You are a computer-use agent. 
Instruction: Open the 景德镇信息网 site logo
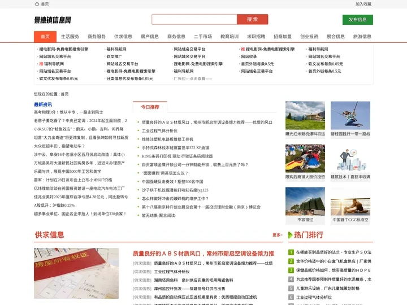(53, 20)
